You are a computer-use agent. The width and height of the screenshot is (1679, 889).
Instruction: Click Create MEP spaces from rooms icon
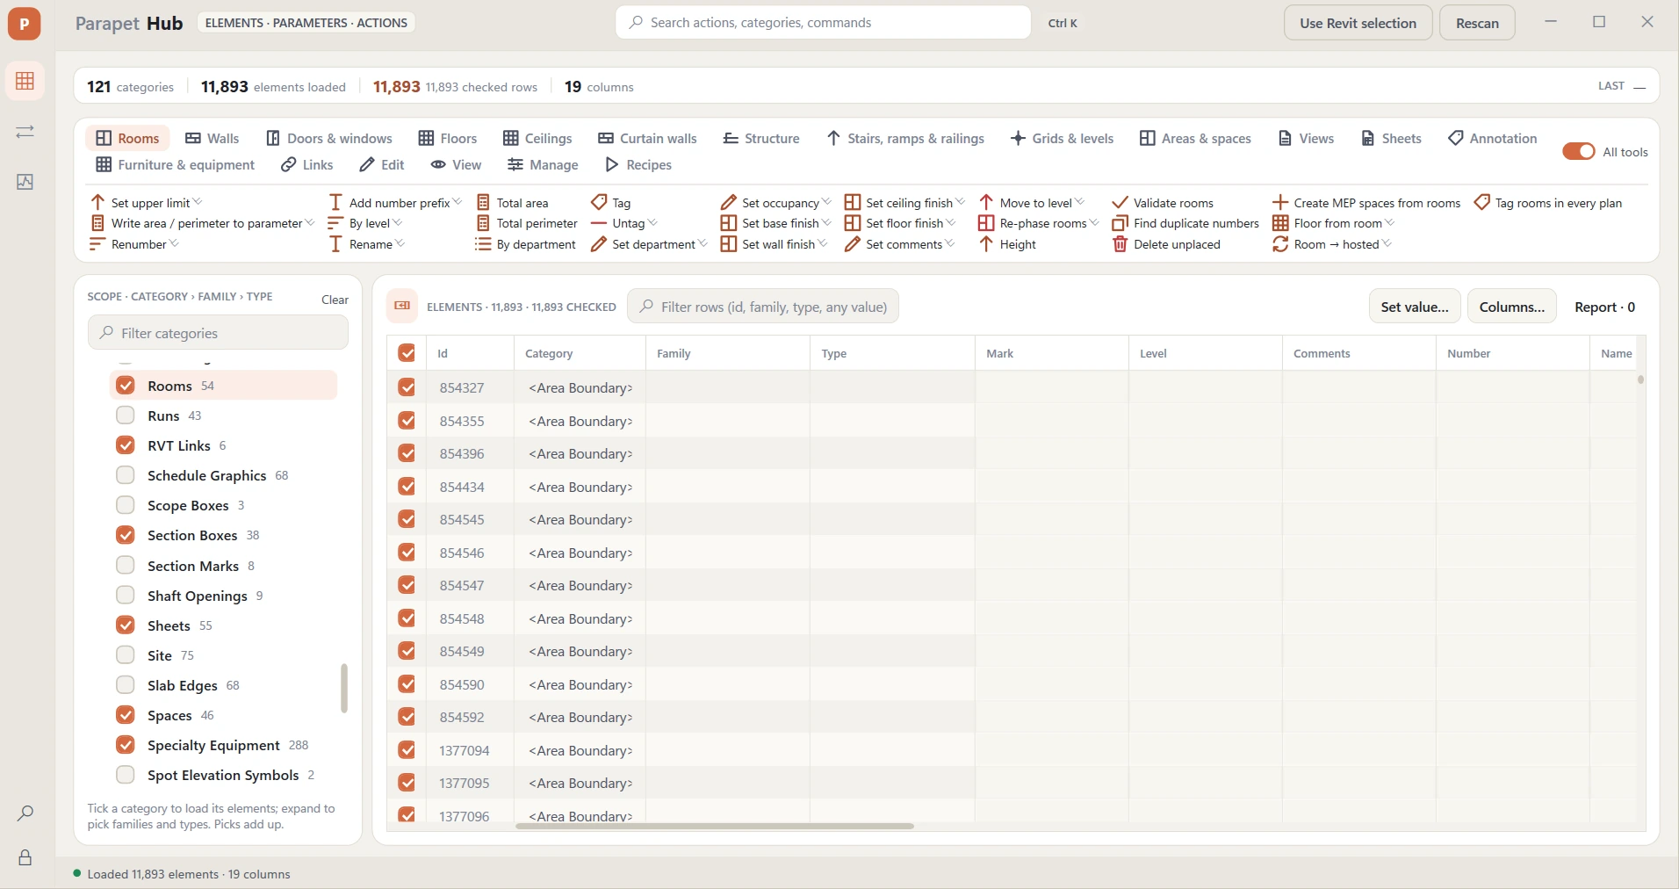tap(1280, 203)
